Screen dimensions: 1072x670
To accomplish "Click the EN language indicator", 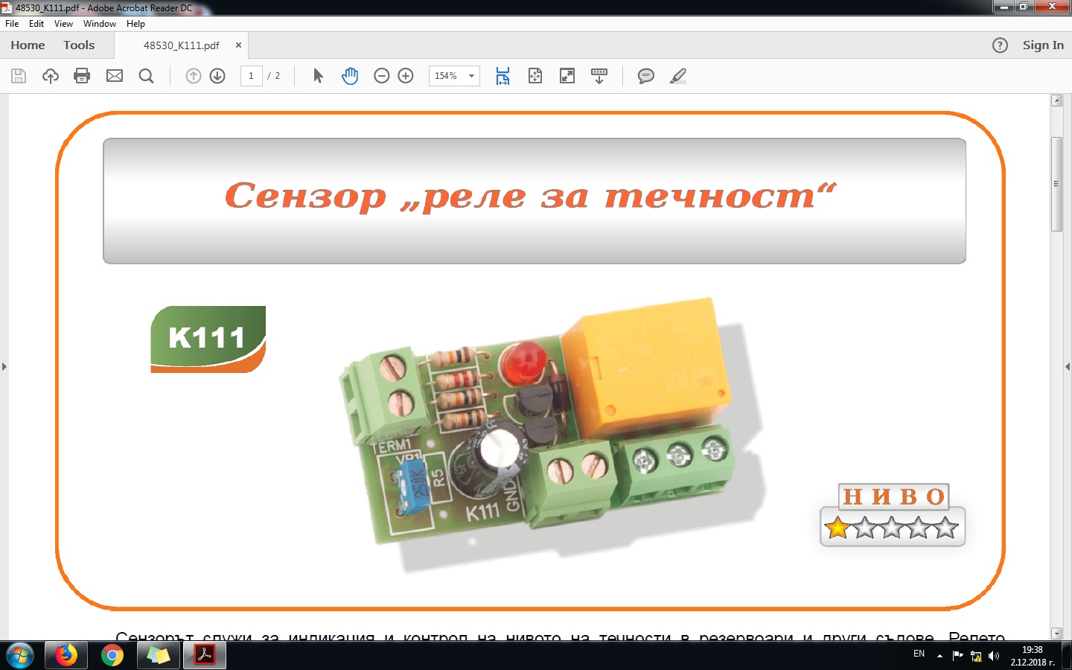I will tap(919, 654).
